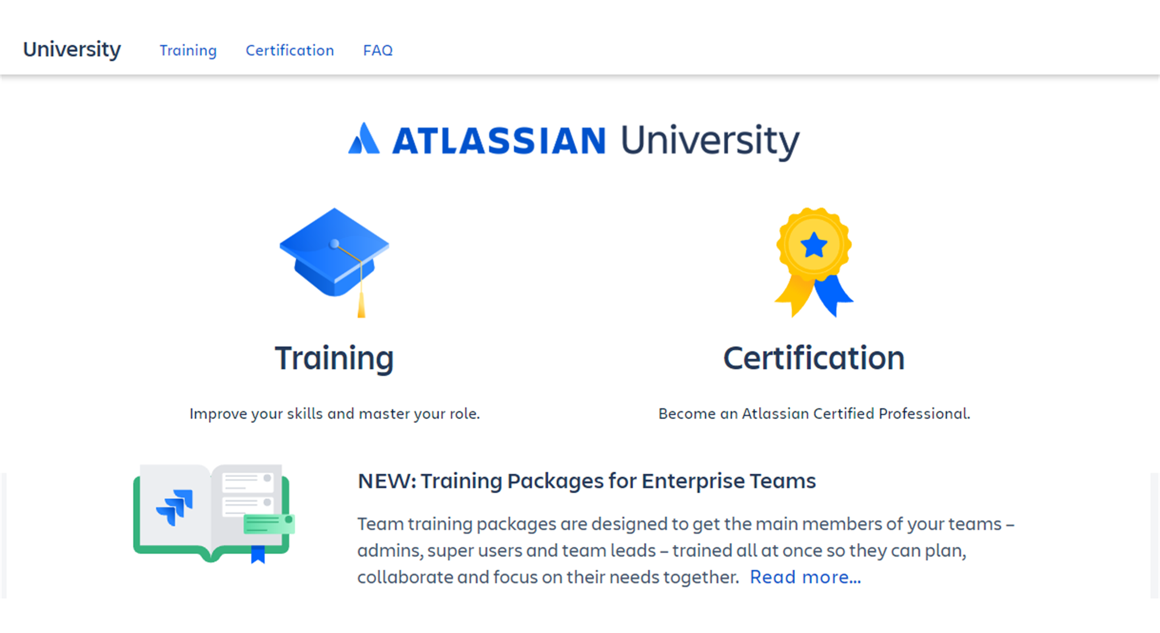The height and width of the screenshot is (633, 1160).
Task: Open the Certification tab in top navigation
Action: [290, 50]
